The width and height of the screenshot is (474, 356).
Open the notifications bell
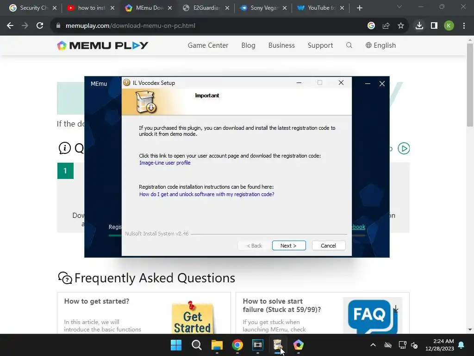462,345
